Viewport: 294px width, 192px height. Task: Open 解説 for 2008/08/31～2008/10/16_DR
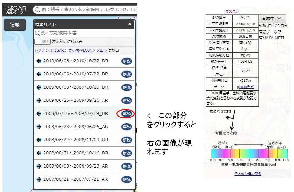tap(126, 153)
